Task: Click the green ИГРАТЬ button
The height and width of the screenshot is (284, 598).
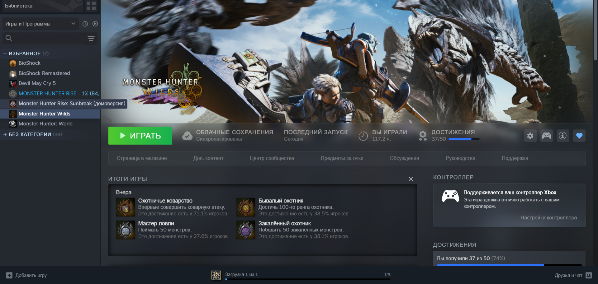Action: (140, 136)
